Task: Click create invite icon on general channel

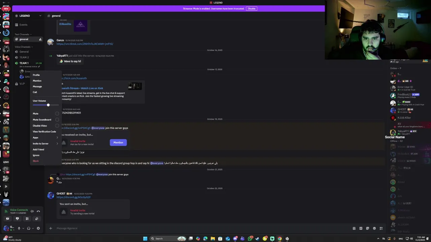Action: (x=40, y=39)
